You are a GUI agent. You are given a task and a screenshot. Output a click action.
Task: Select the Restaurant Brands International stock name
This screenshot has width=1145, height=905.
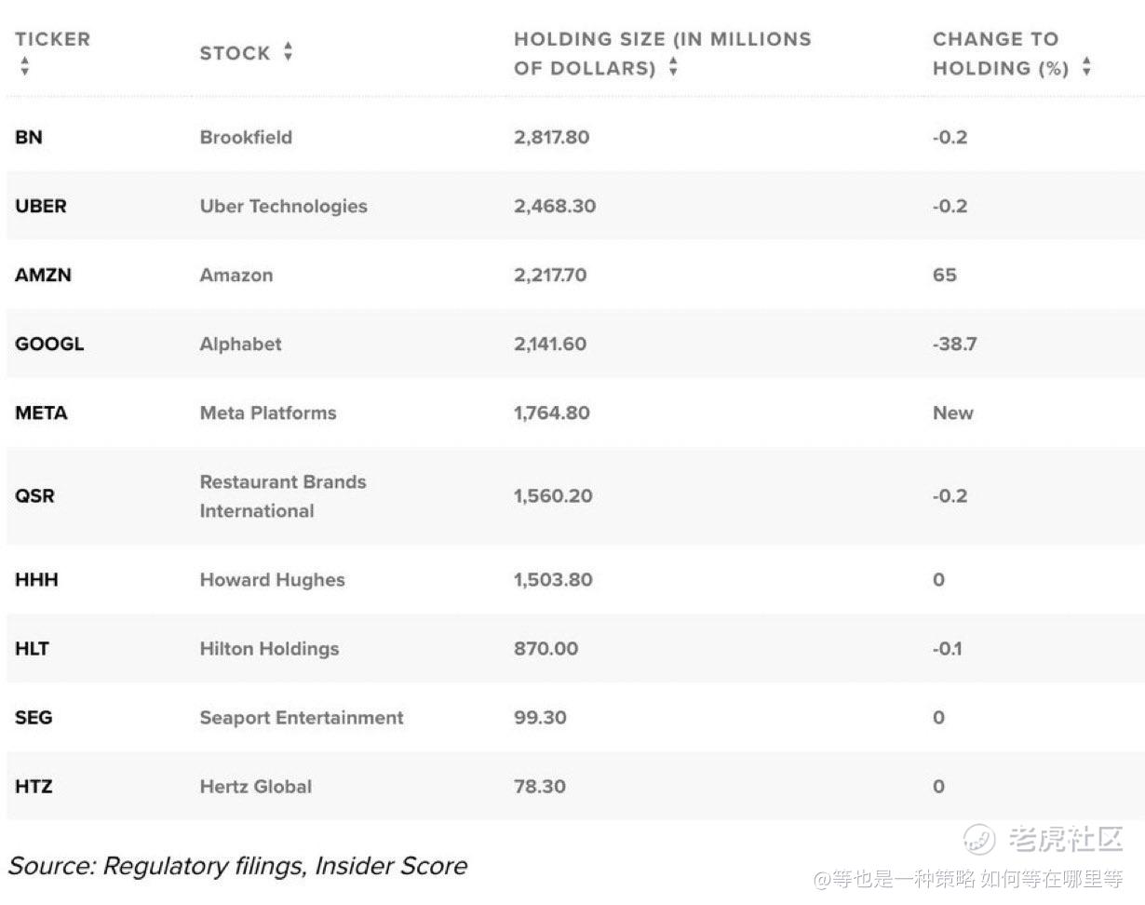coord(283,496)
